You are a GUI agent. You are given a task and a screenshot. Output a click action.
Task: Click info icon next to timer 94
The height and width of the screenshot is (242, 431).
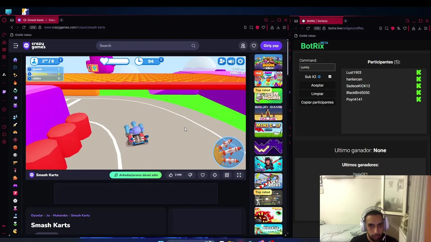(161, 60)
